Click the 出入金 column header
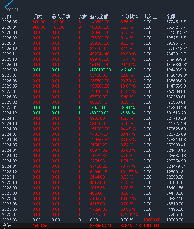194x229 pixels. tap(150, 16)
